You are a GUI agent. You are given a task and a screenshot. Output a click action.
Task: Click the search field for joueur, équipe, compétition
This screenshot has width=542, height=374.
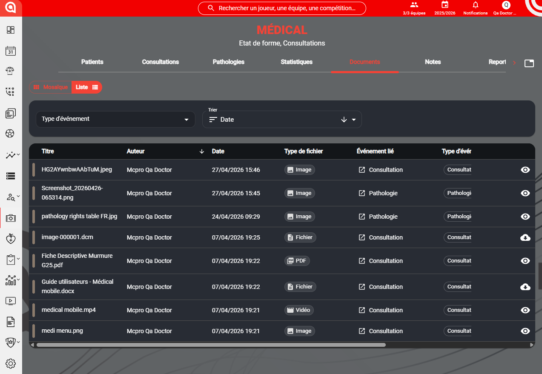tap(282, 8)
